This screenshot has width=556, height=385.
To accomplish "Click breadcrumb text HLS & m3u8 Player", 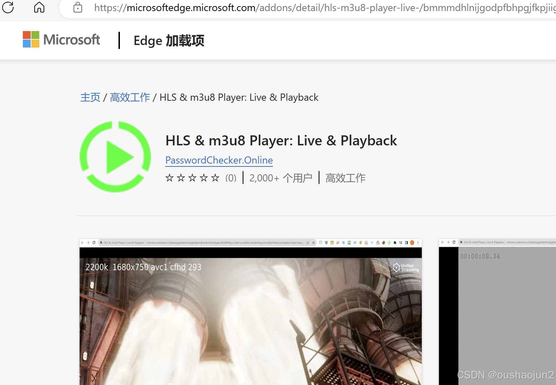I will 239,97.
